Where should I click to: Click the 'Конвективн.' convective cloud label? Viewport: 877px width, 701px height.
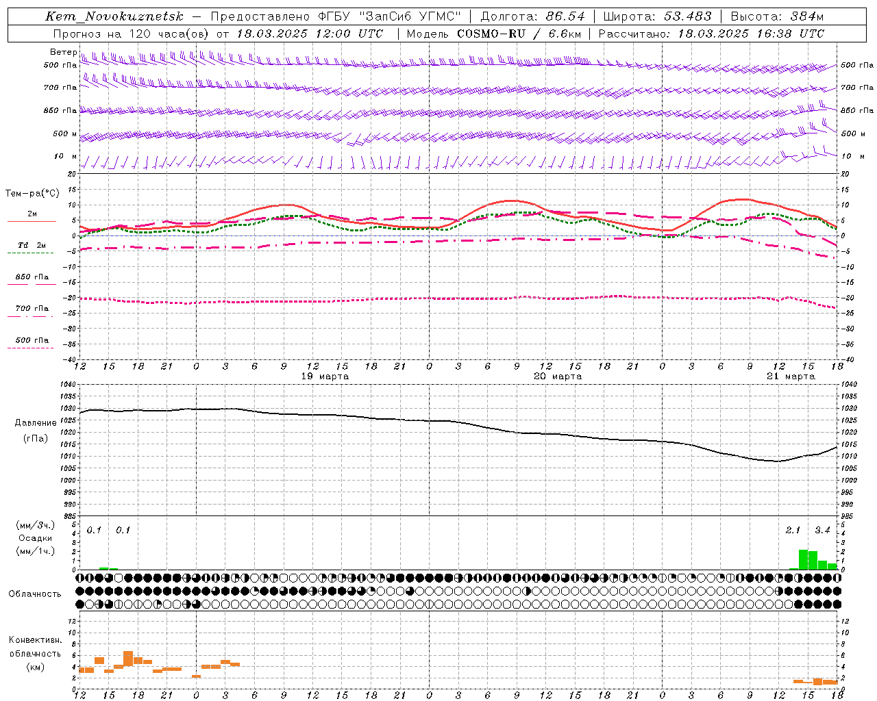pos(35,640)
